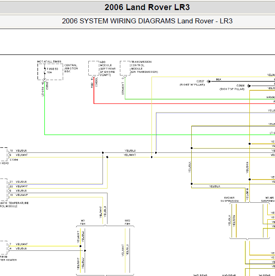Select the "C1364" connector label
Viewport: 275px width, 276px height.
[14, 160]
